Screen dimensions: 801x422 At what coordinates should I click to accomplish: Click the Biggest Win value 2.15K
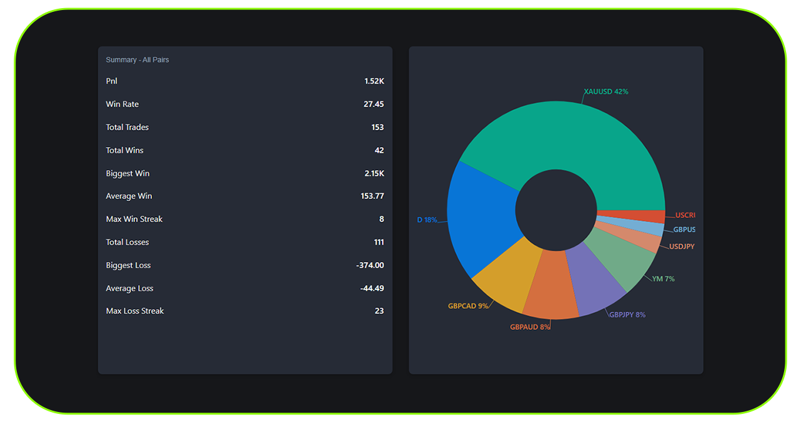click(374, 173)
